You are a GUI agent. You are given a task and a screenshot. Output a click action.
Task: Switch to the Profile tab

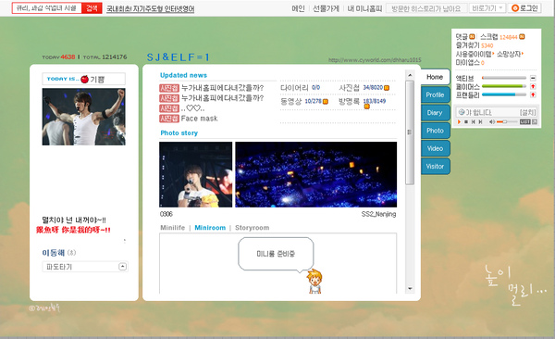(x=436, y=94)
